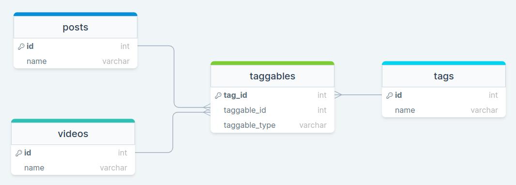Select the name field in posts table

point(76,61)
